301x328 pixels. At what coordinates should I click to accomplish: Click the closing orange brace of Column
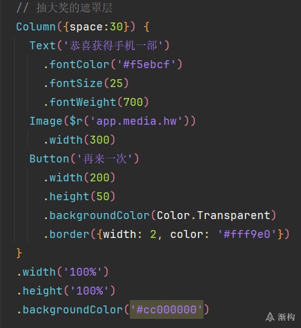tap(19, 253)
